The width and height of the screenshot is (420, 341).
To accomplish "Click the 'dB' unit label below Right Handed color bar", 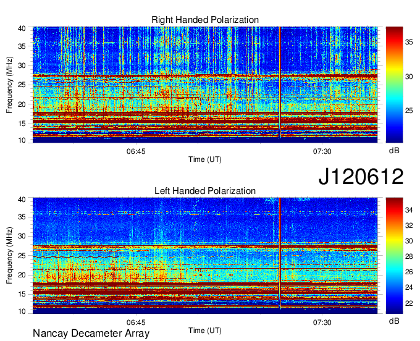I will 394,151.
